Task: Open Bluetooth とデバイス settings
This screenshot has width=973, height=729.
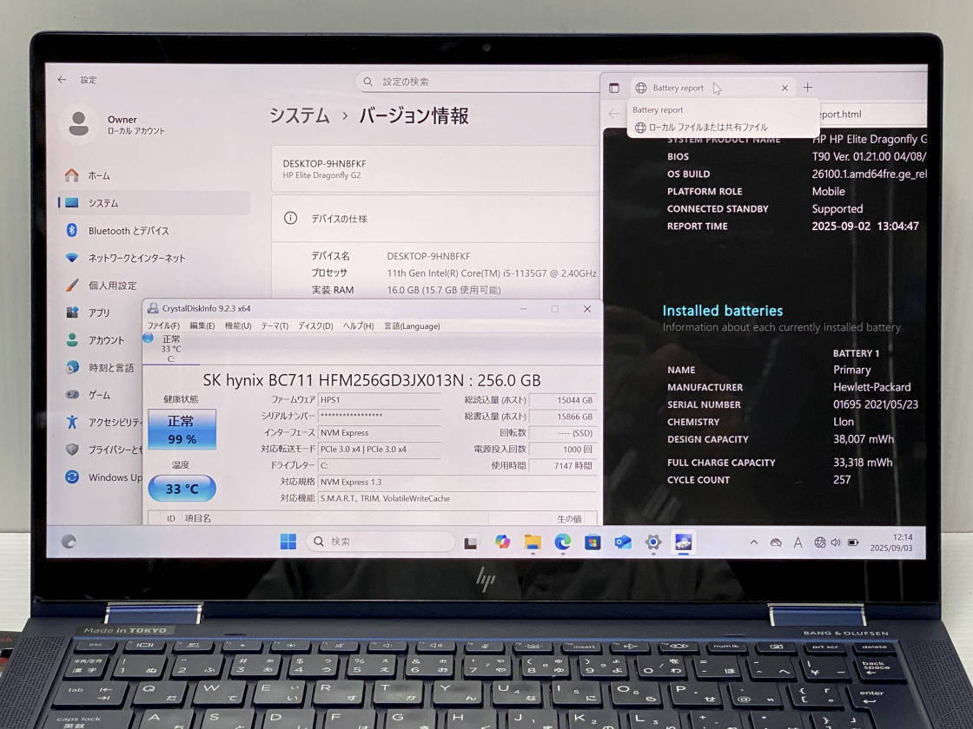Action: [154, 231]
